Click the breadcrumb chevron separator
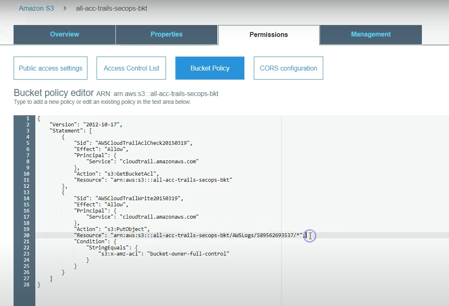The height and width of the screenshot is (306, 449). 65,8
